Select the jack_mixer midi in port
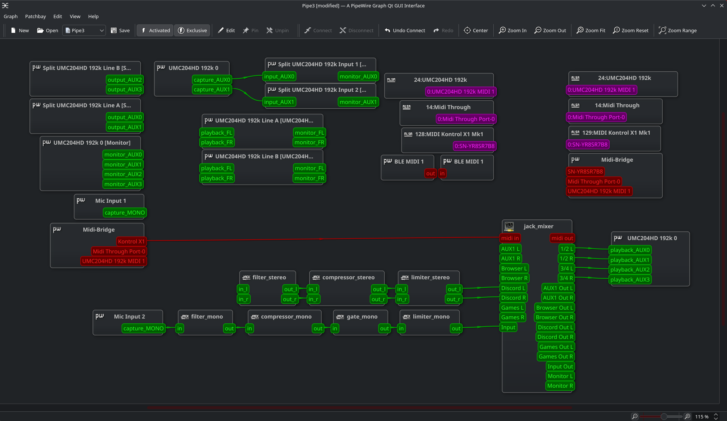Viewport: 727px width, 421px height. click(x=510, y=238)
